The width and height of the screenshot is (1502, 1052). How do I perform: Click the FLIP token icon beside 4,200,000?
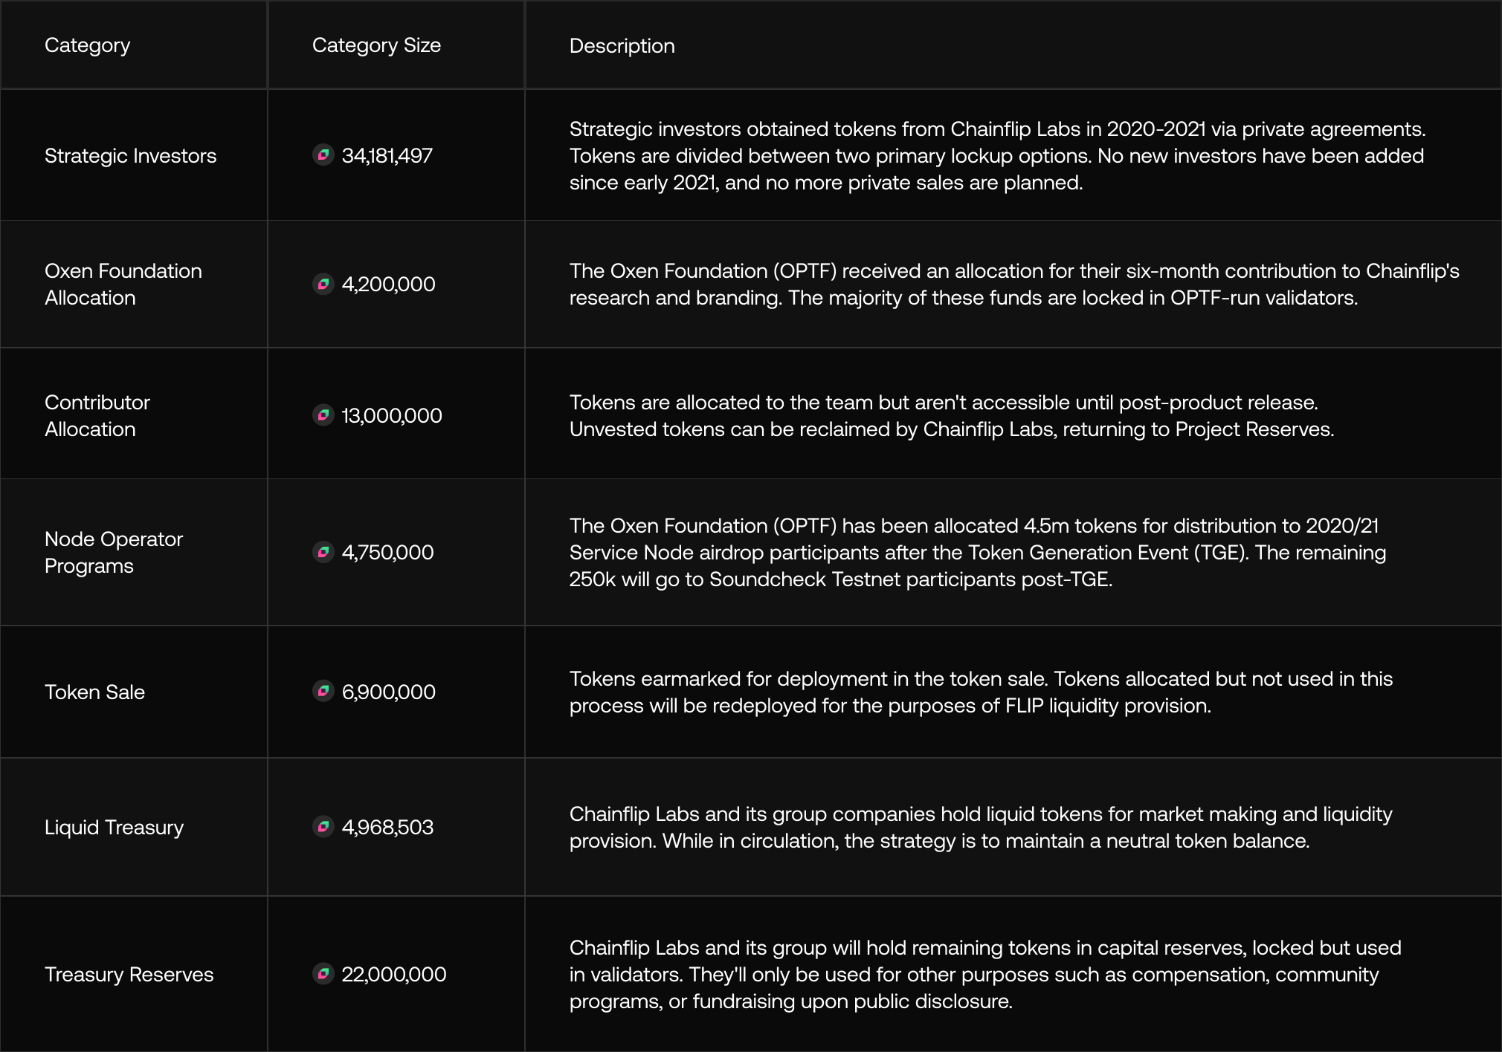tap(323, 284)
